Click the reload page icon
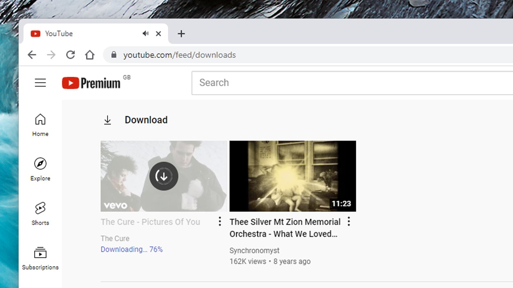The width and height of the screenshot is (513, 288). click(x=71, y=55)
